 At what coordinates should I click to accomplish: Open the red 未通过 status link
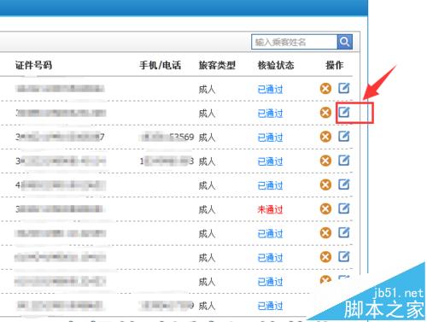point(270,209)
